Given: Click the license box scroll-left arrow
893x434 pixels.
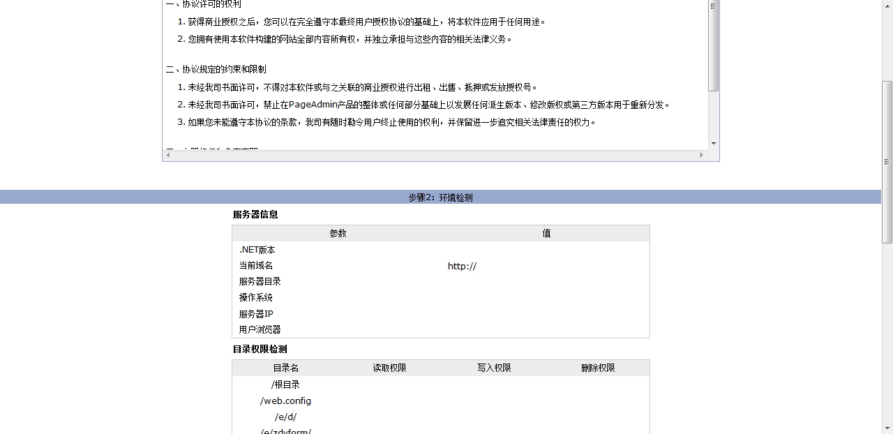Looking at the screenshot, I should [167, 155].
